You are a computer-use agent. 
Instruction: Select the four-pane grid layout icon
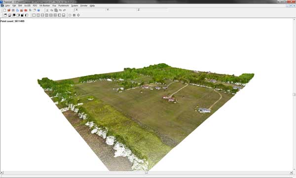point(55,15)
